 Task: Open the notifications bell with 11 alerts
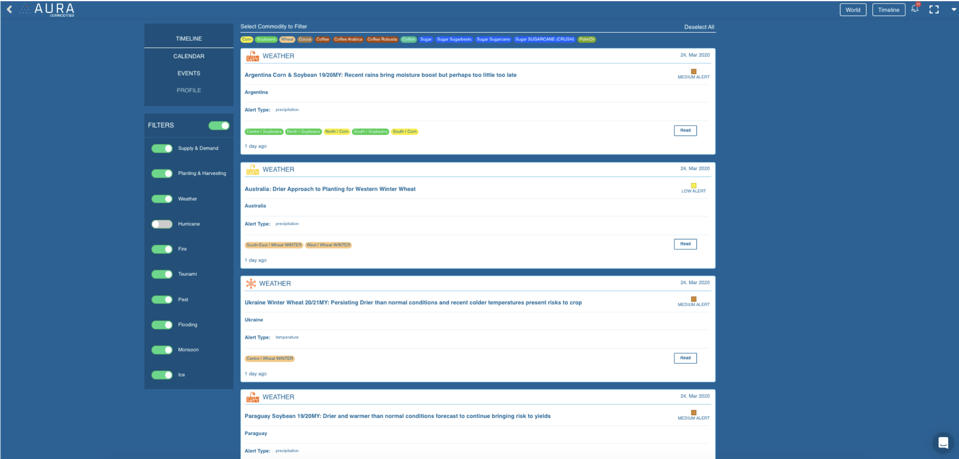point(914,9)
